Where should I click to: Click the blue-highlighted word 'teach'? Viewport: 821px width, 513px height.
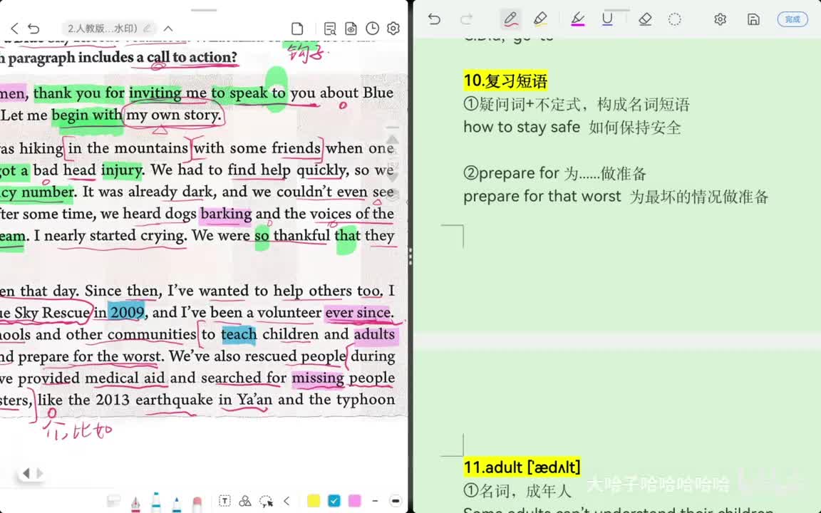[x=239, y=334]
